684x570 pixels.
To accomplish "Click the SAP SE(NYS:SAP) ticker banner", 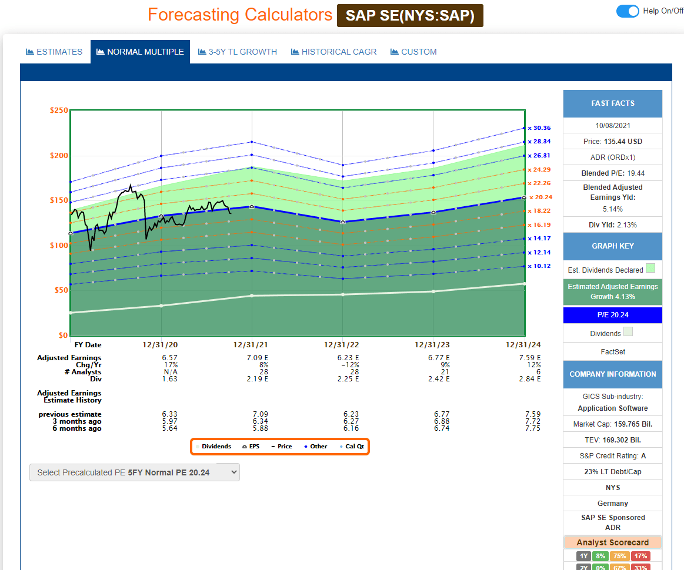I will tap(409, 15).
